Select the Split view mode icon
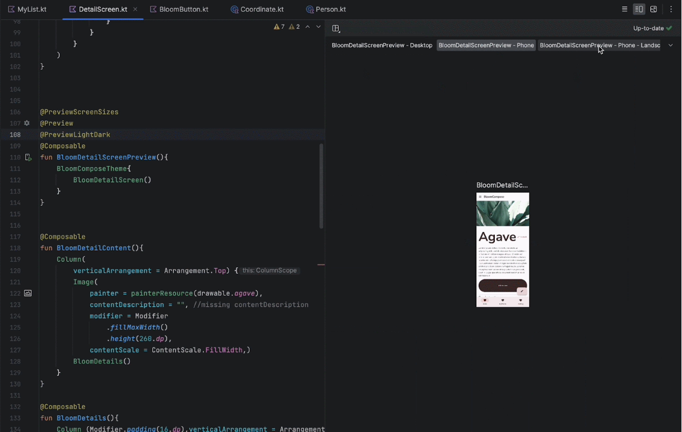This screenshot has height=432, width=682. [x=639, y=9]
